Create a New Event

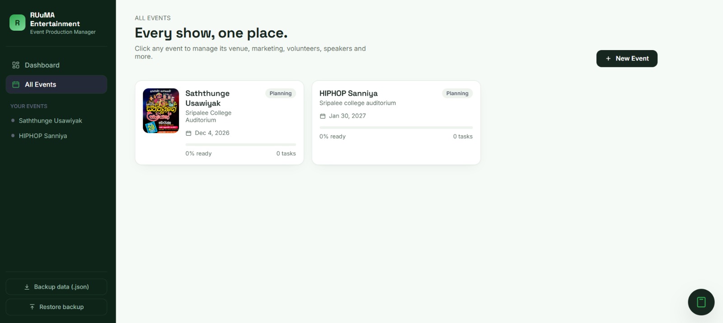[627, 59]
